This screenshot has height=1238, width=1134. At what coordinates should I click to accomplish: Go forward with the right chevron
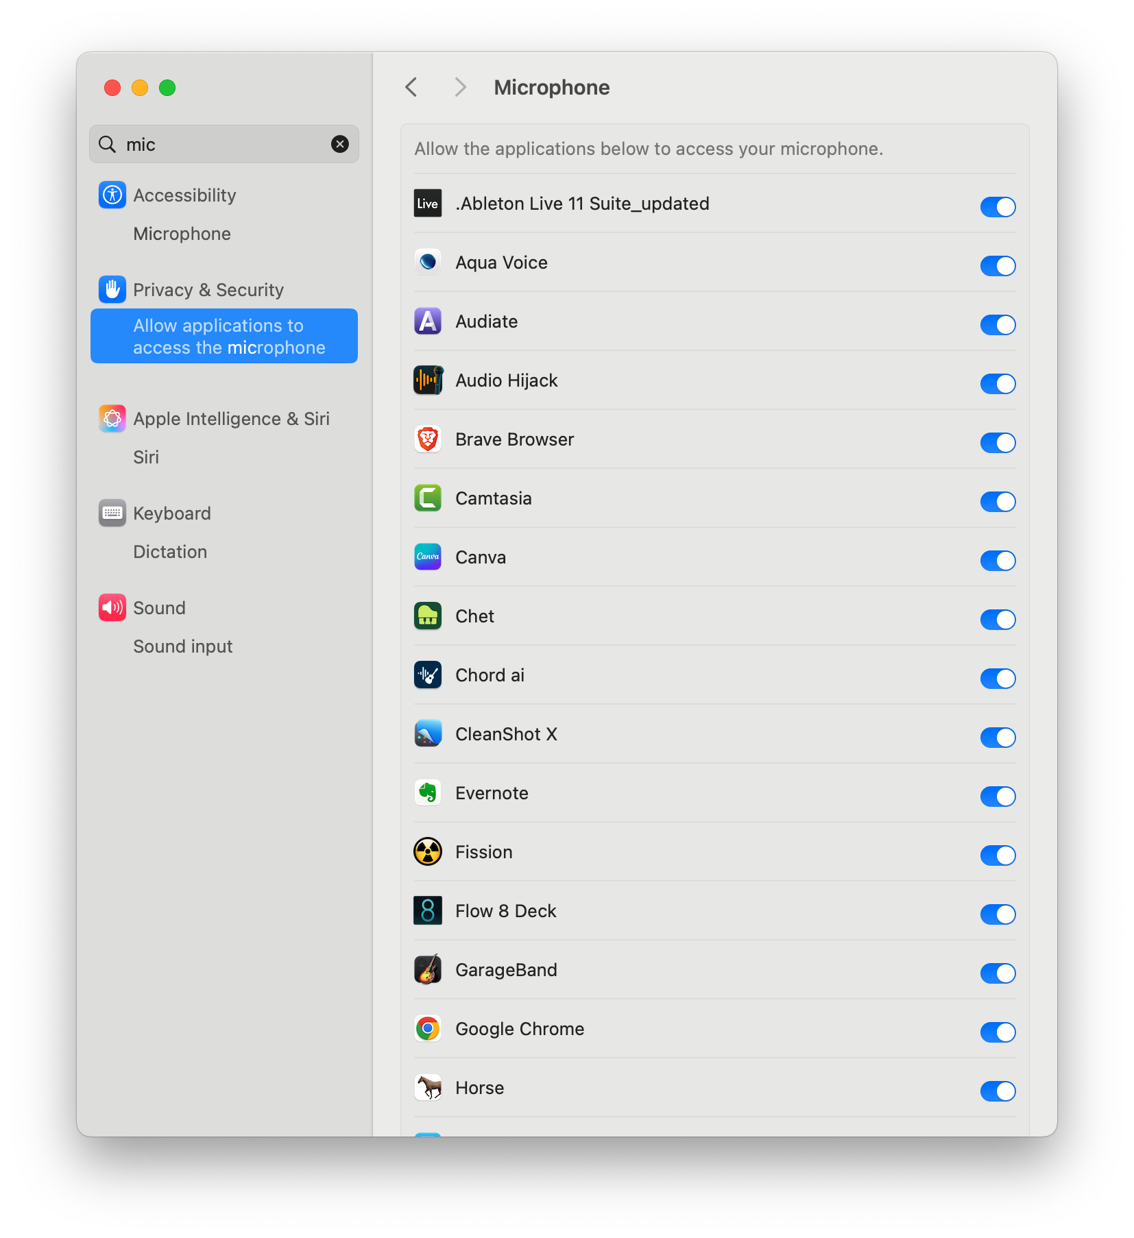tap(460, 88)
